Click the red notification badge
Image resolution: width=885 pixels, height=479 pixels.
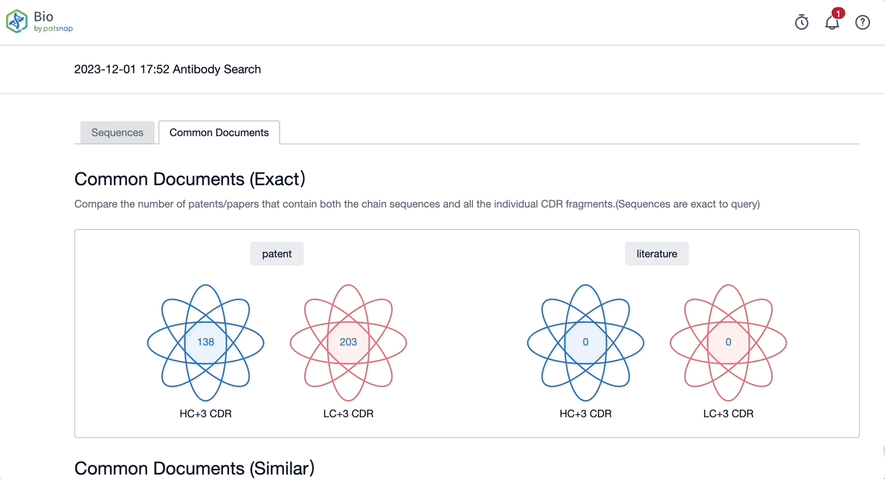click(838, 13)
